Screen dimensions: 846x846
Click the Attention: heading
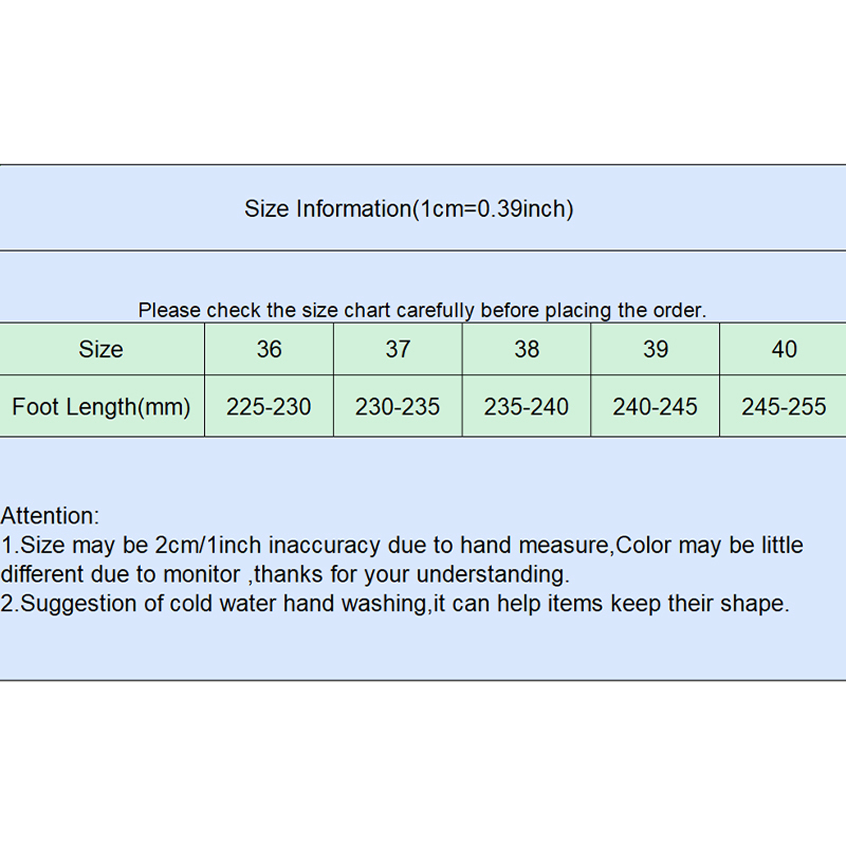[x=50, y=516]
